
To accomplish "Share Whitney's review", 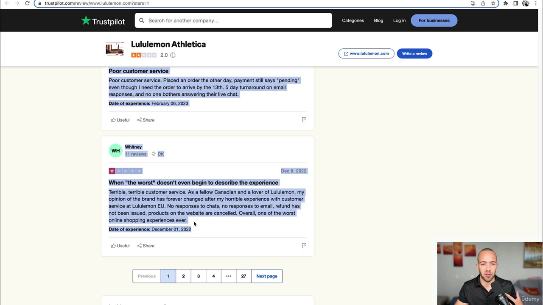I will coord(146,246).
